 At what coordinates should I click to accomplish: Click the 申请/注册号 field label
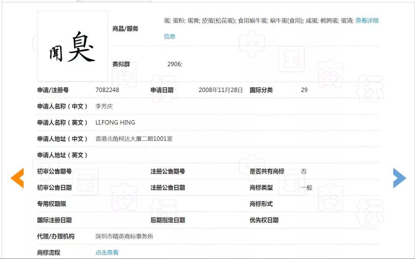[53, 90]
